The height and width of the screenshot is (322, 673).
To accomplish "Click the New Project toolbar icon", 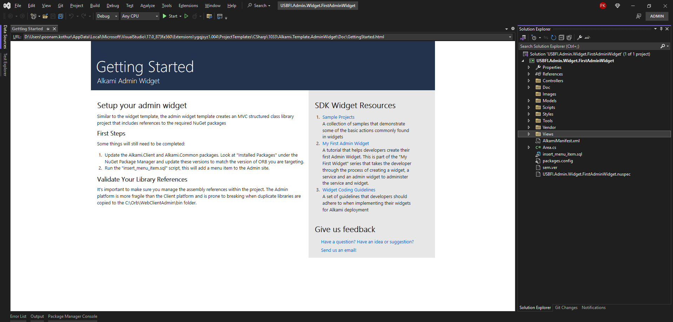I will coord(33,16).
